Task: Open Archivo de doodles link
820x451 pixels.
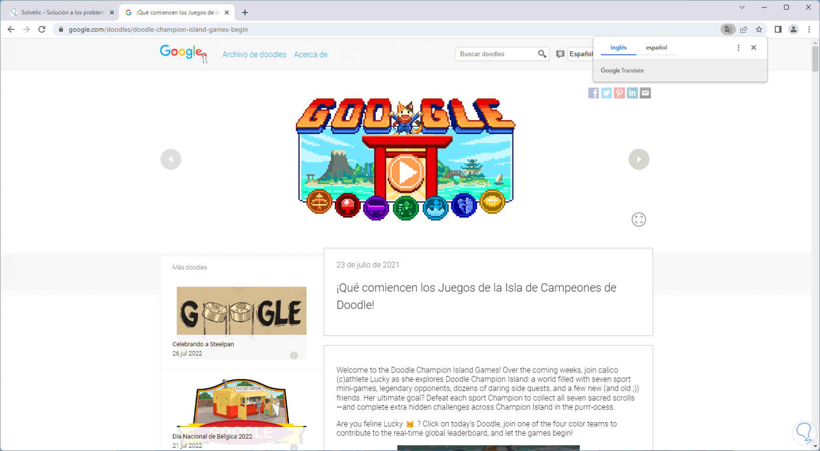Action: pos(254,55)
